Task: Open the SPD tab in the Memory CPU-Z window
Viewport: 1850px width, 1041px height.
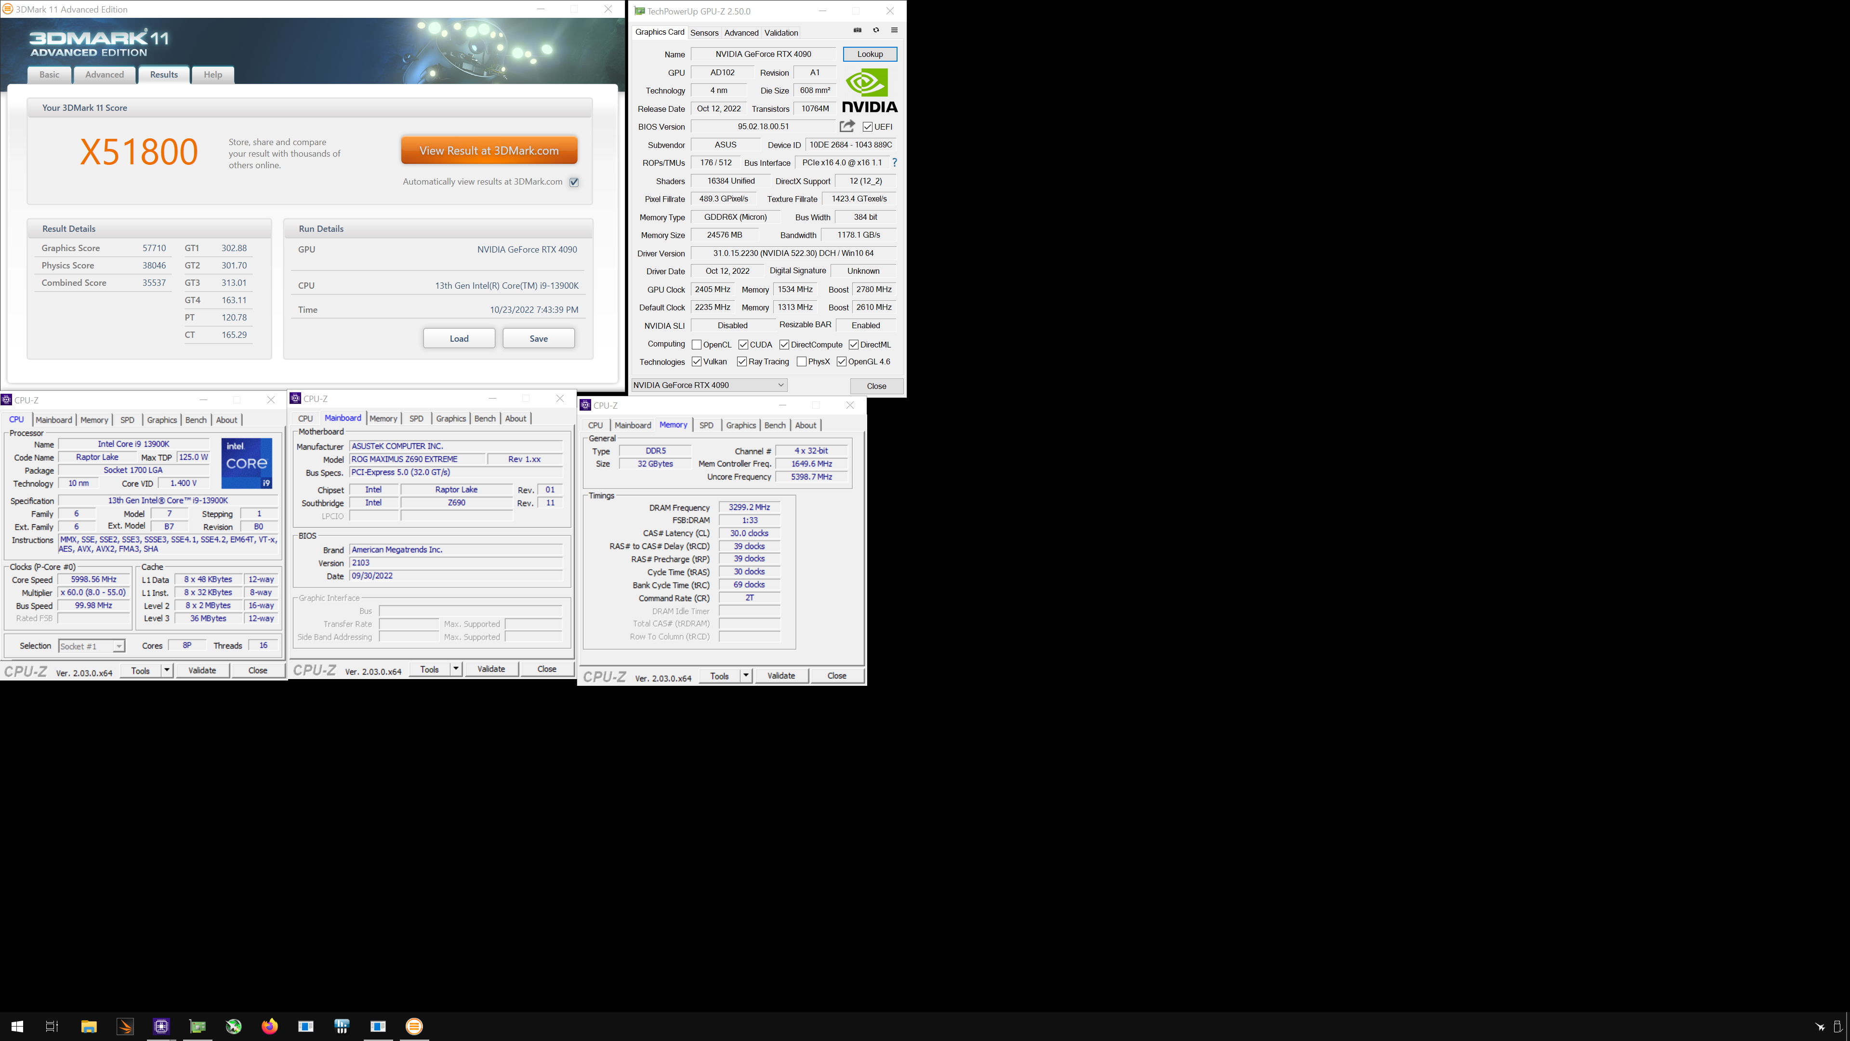Action: tap(707, 425)
